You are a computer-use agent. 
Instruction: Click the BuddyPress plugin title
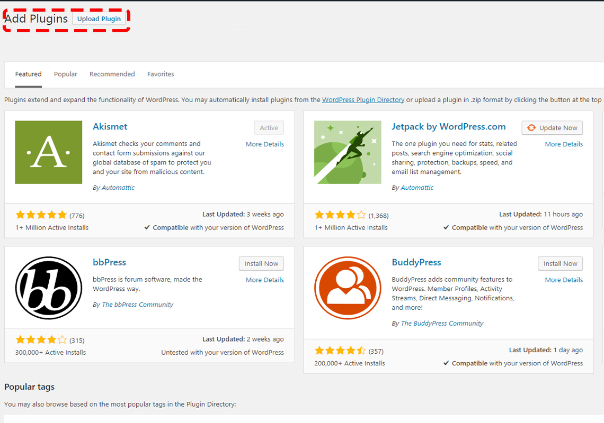coord(416,262)
